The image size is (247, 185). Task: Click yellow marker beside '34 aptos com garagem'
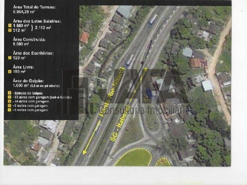point(9,101)
